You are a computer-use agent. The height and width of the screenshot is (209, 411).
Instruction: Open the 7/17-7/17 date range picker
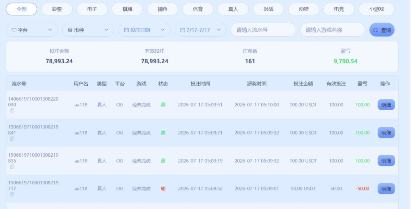tap(201, 30)
